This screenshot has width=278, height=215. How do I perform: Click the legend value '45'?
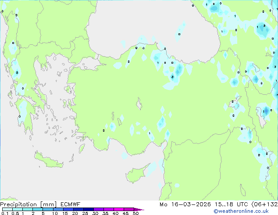[x=125, y=213]
